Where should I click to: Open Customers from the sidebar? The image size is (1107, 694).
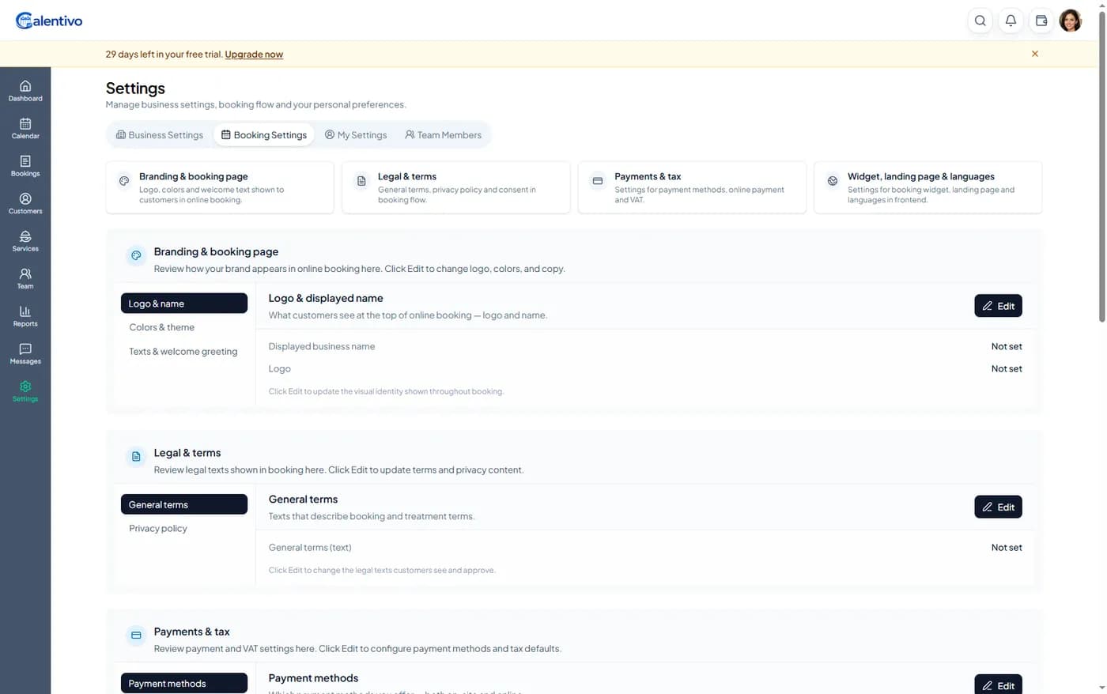click(25, 203)
